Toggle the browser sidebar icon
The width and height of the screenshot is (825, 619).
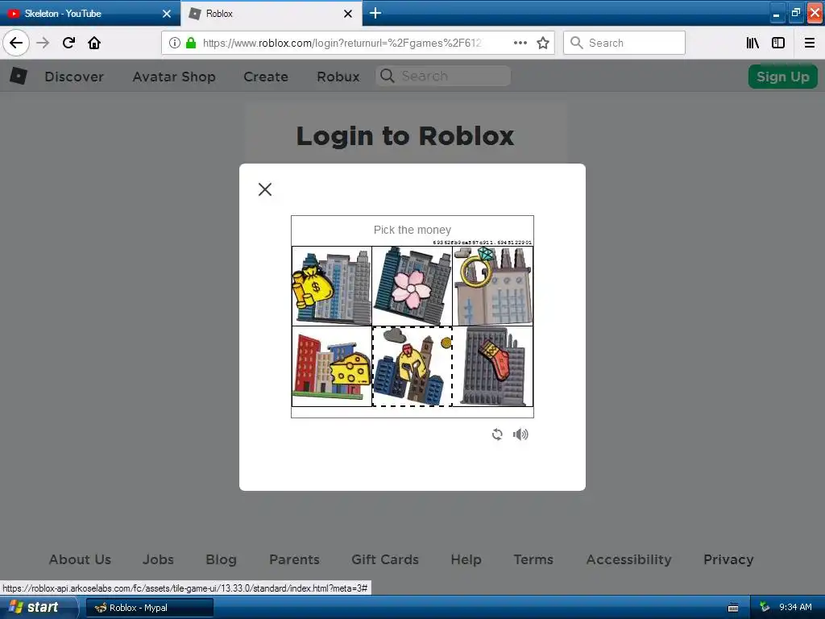tap(778, 44)
